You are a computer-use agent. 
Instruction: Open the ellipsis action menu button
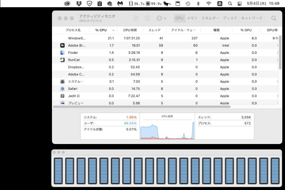(x=161, y=18)
